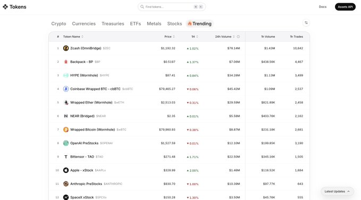The height and width of the screenshot is (200, 361).
Task: Click OpenAI PreStocks 24h volume $12.10M
Action: click(x=233, y=143)
